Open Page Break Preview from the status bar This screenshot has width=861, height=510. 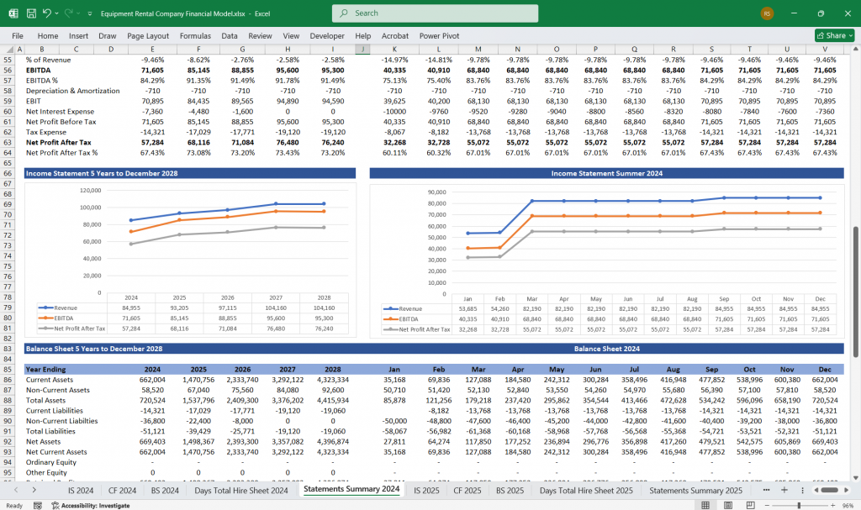(x=750, y=504)
